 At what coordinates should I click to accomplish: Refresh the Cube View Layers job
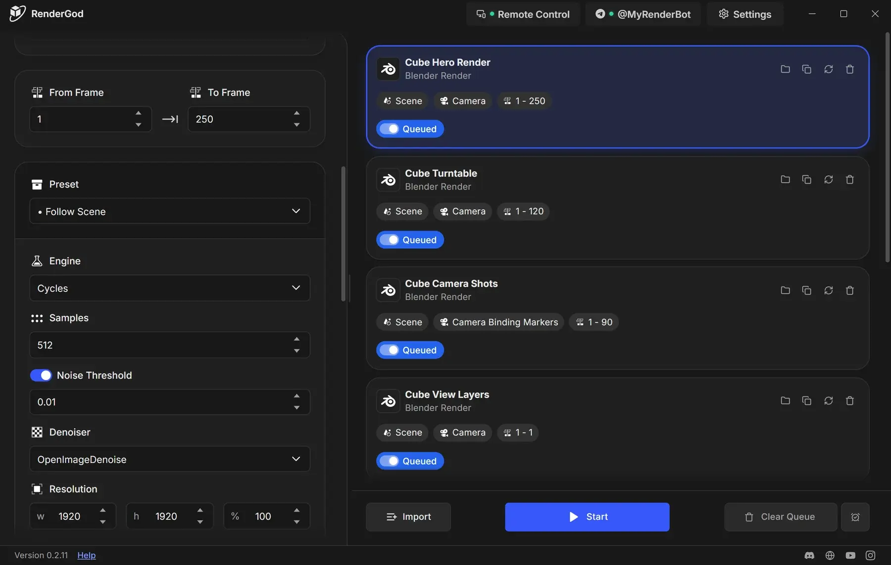[x=828, y=401]
